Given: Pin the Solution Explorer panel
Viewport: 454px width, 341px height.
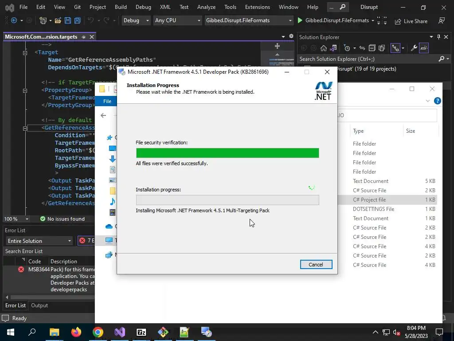Looking at the screenshot, I should tap(438, 37).
